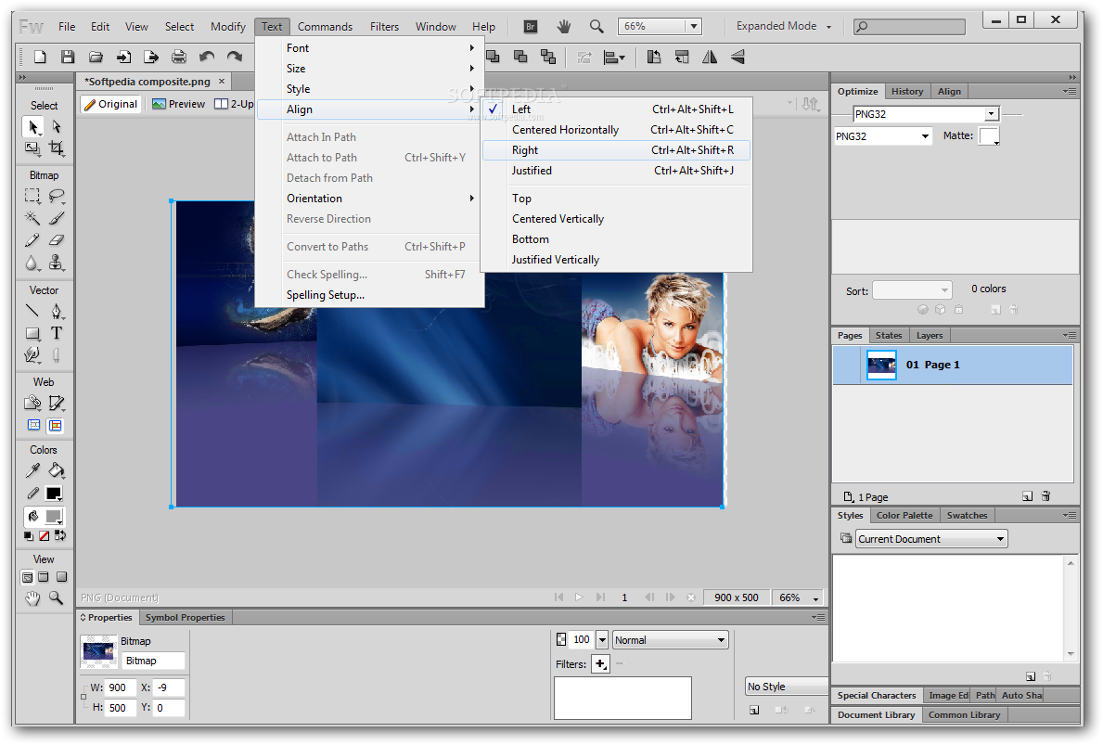Select the Crop tool

point(57,148)
